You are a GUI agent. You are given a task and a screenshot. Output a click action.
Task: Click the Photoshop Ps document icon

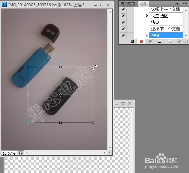click(4, 5)
